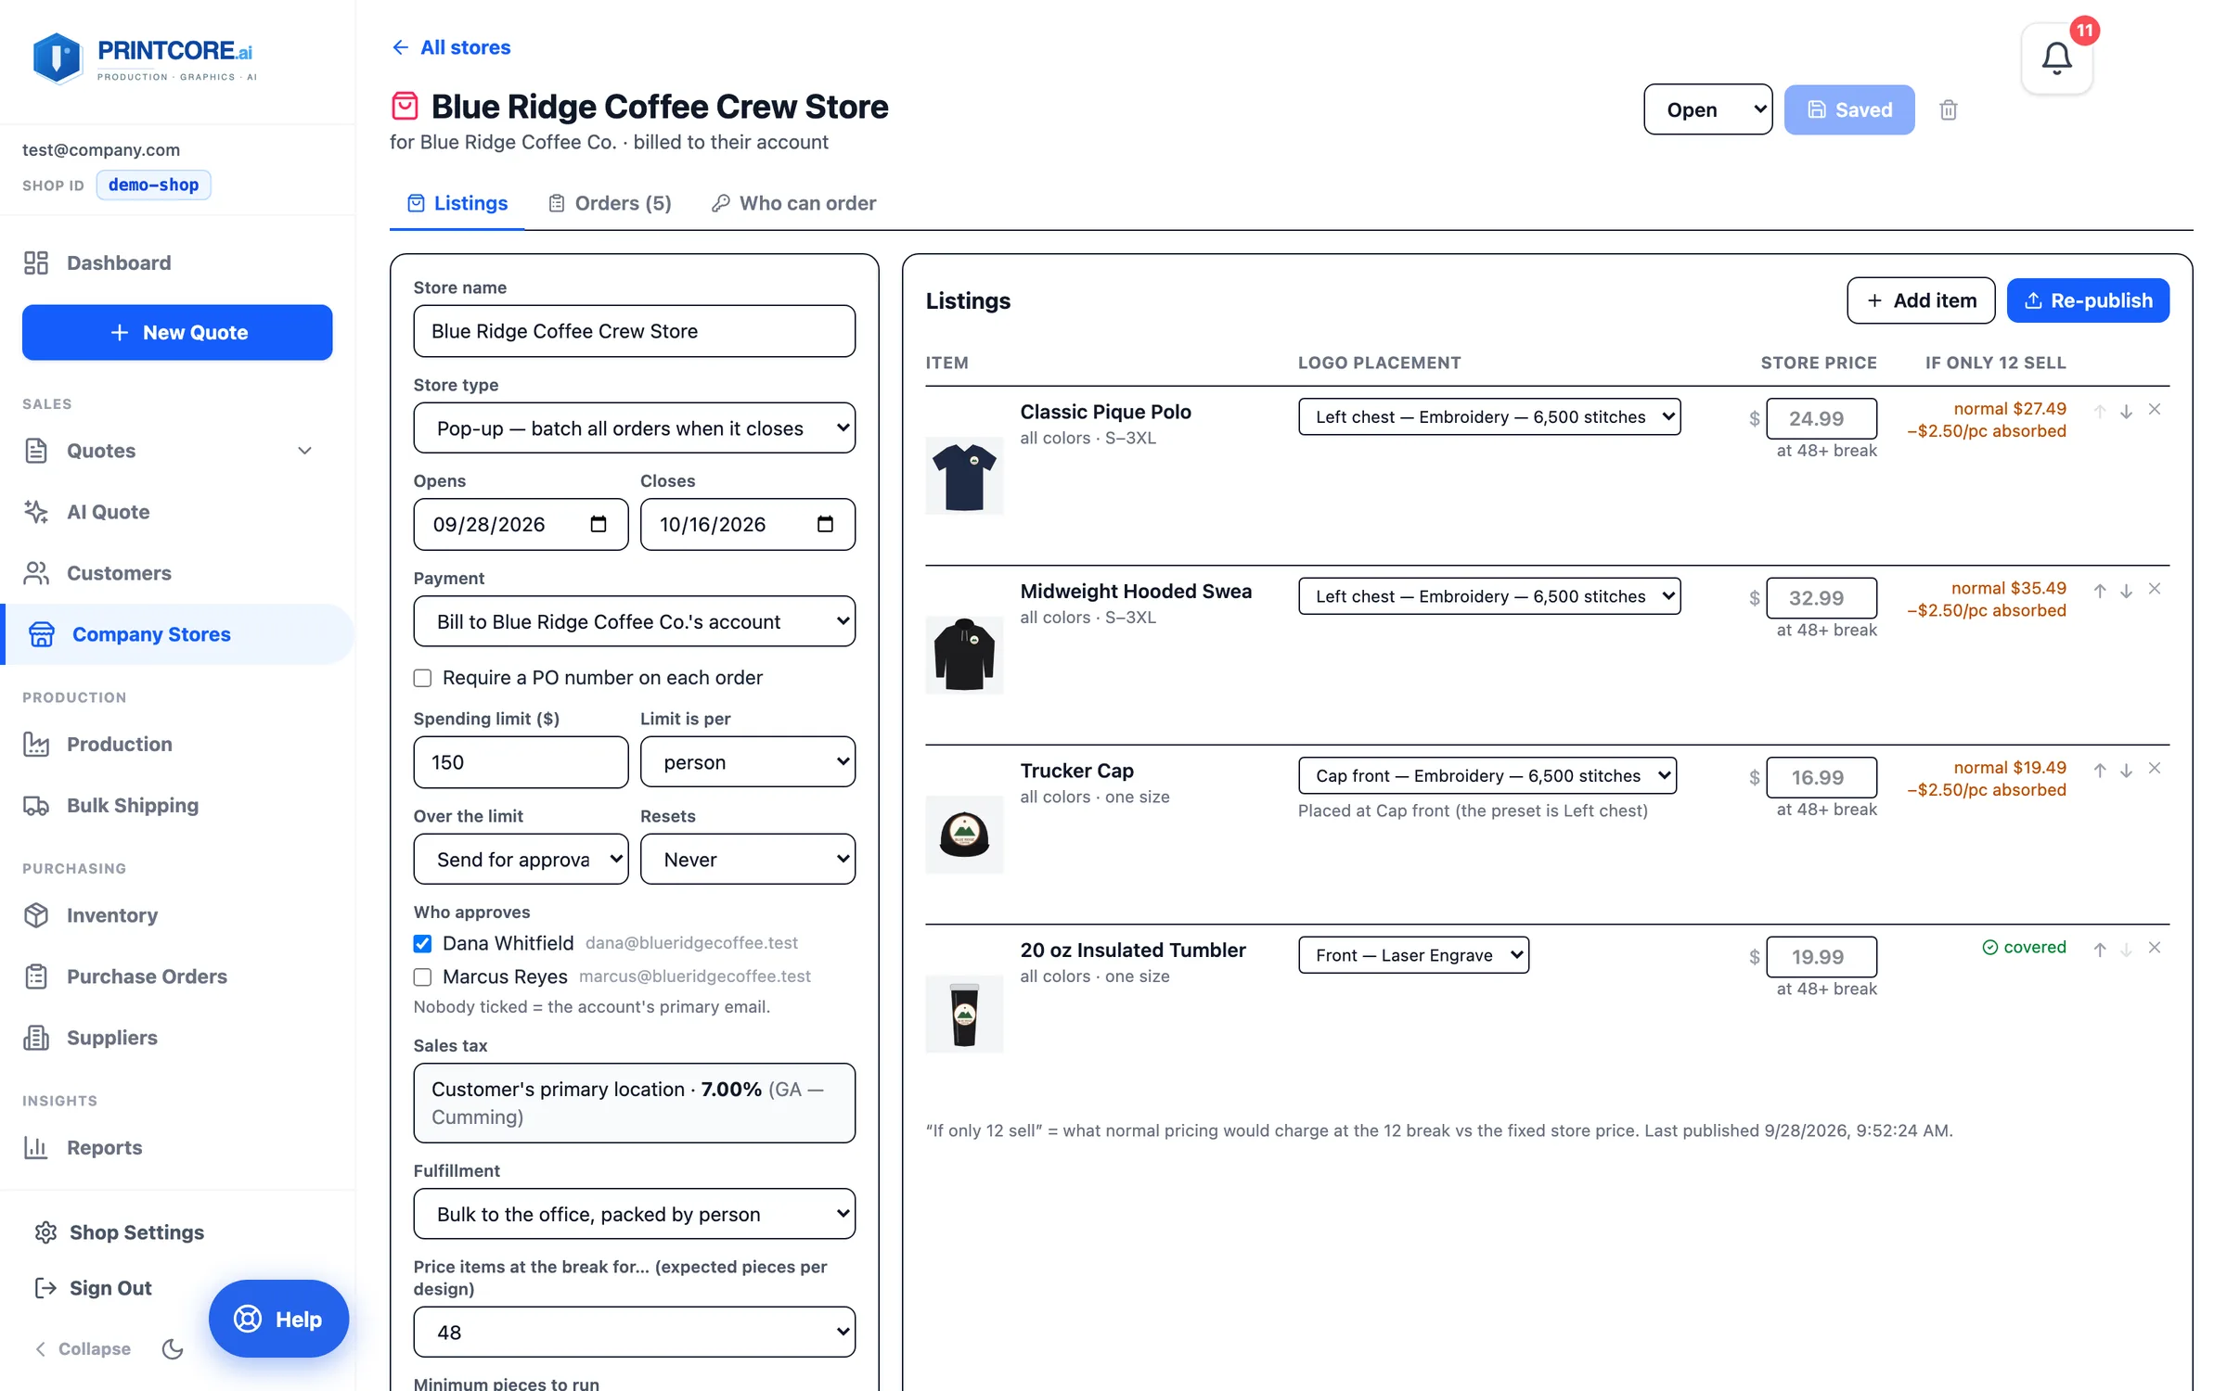The height and width of the screenshot is (1391, 2227).
Task: Go back to All stores
Action: (x=451, y=47)
